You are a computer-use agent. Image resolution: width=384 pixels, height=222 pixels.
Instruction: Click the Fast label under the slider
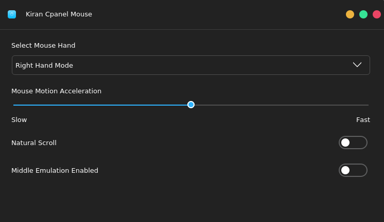363,120
